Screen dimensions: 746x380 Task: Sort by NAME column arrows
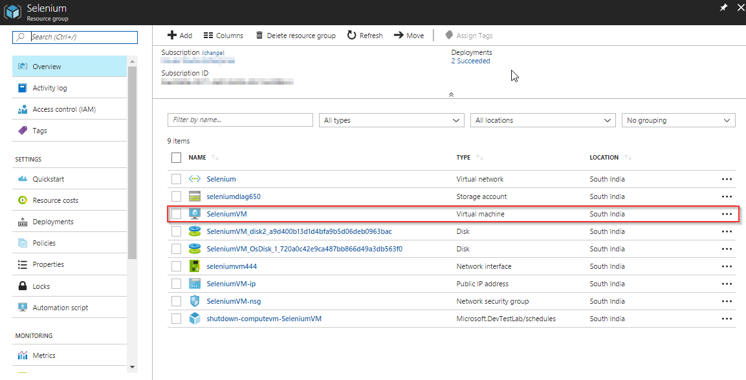215,157
